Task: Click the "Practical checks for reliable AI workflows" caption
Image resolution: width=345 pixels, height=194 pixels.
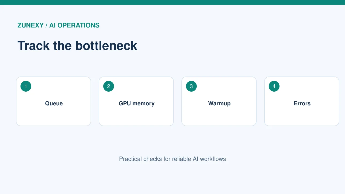Action: (x=172, y=159)
